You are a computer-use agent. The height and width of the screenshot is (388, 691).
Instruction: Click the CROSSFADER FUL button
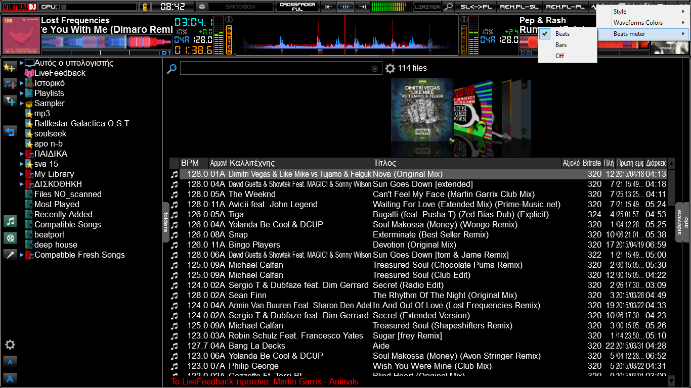298,7
